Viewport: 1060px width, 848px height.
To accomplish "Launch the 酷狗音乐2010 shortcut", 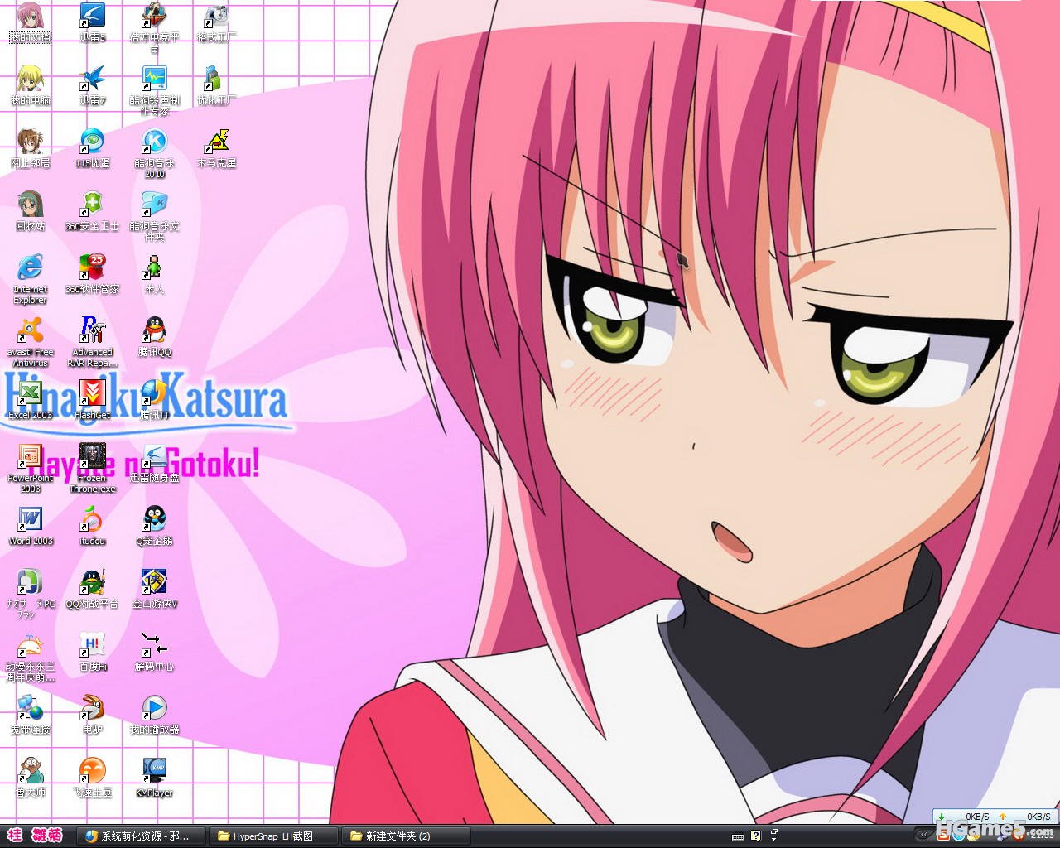I will click(154, 142).
